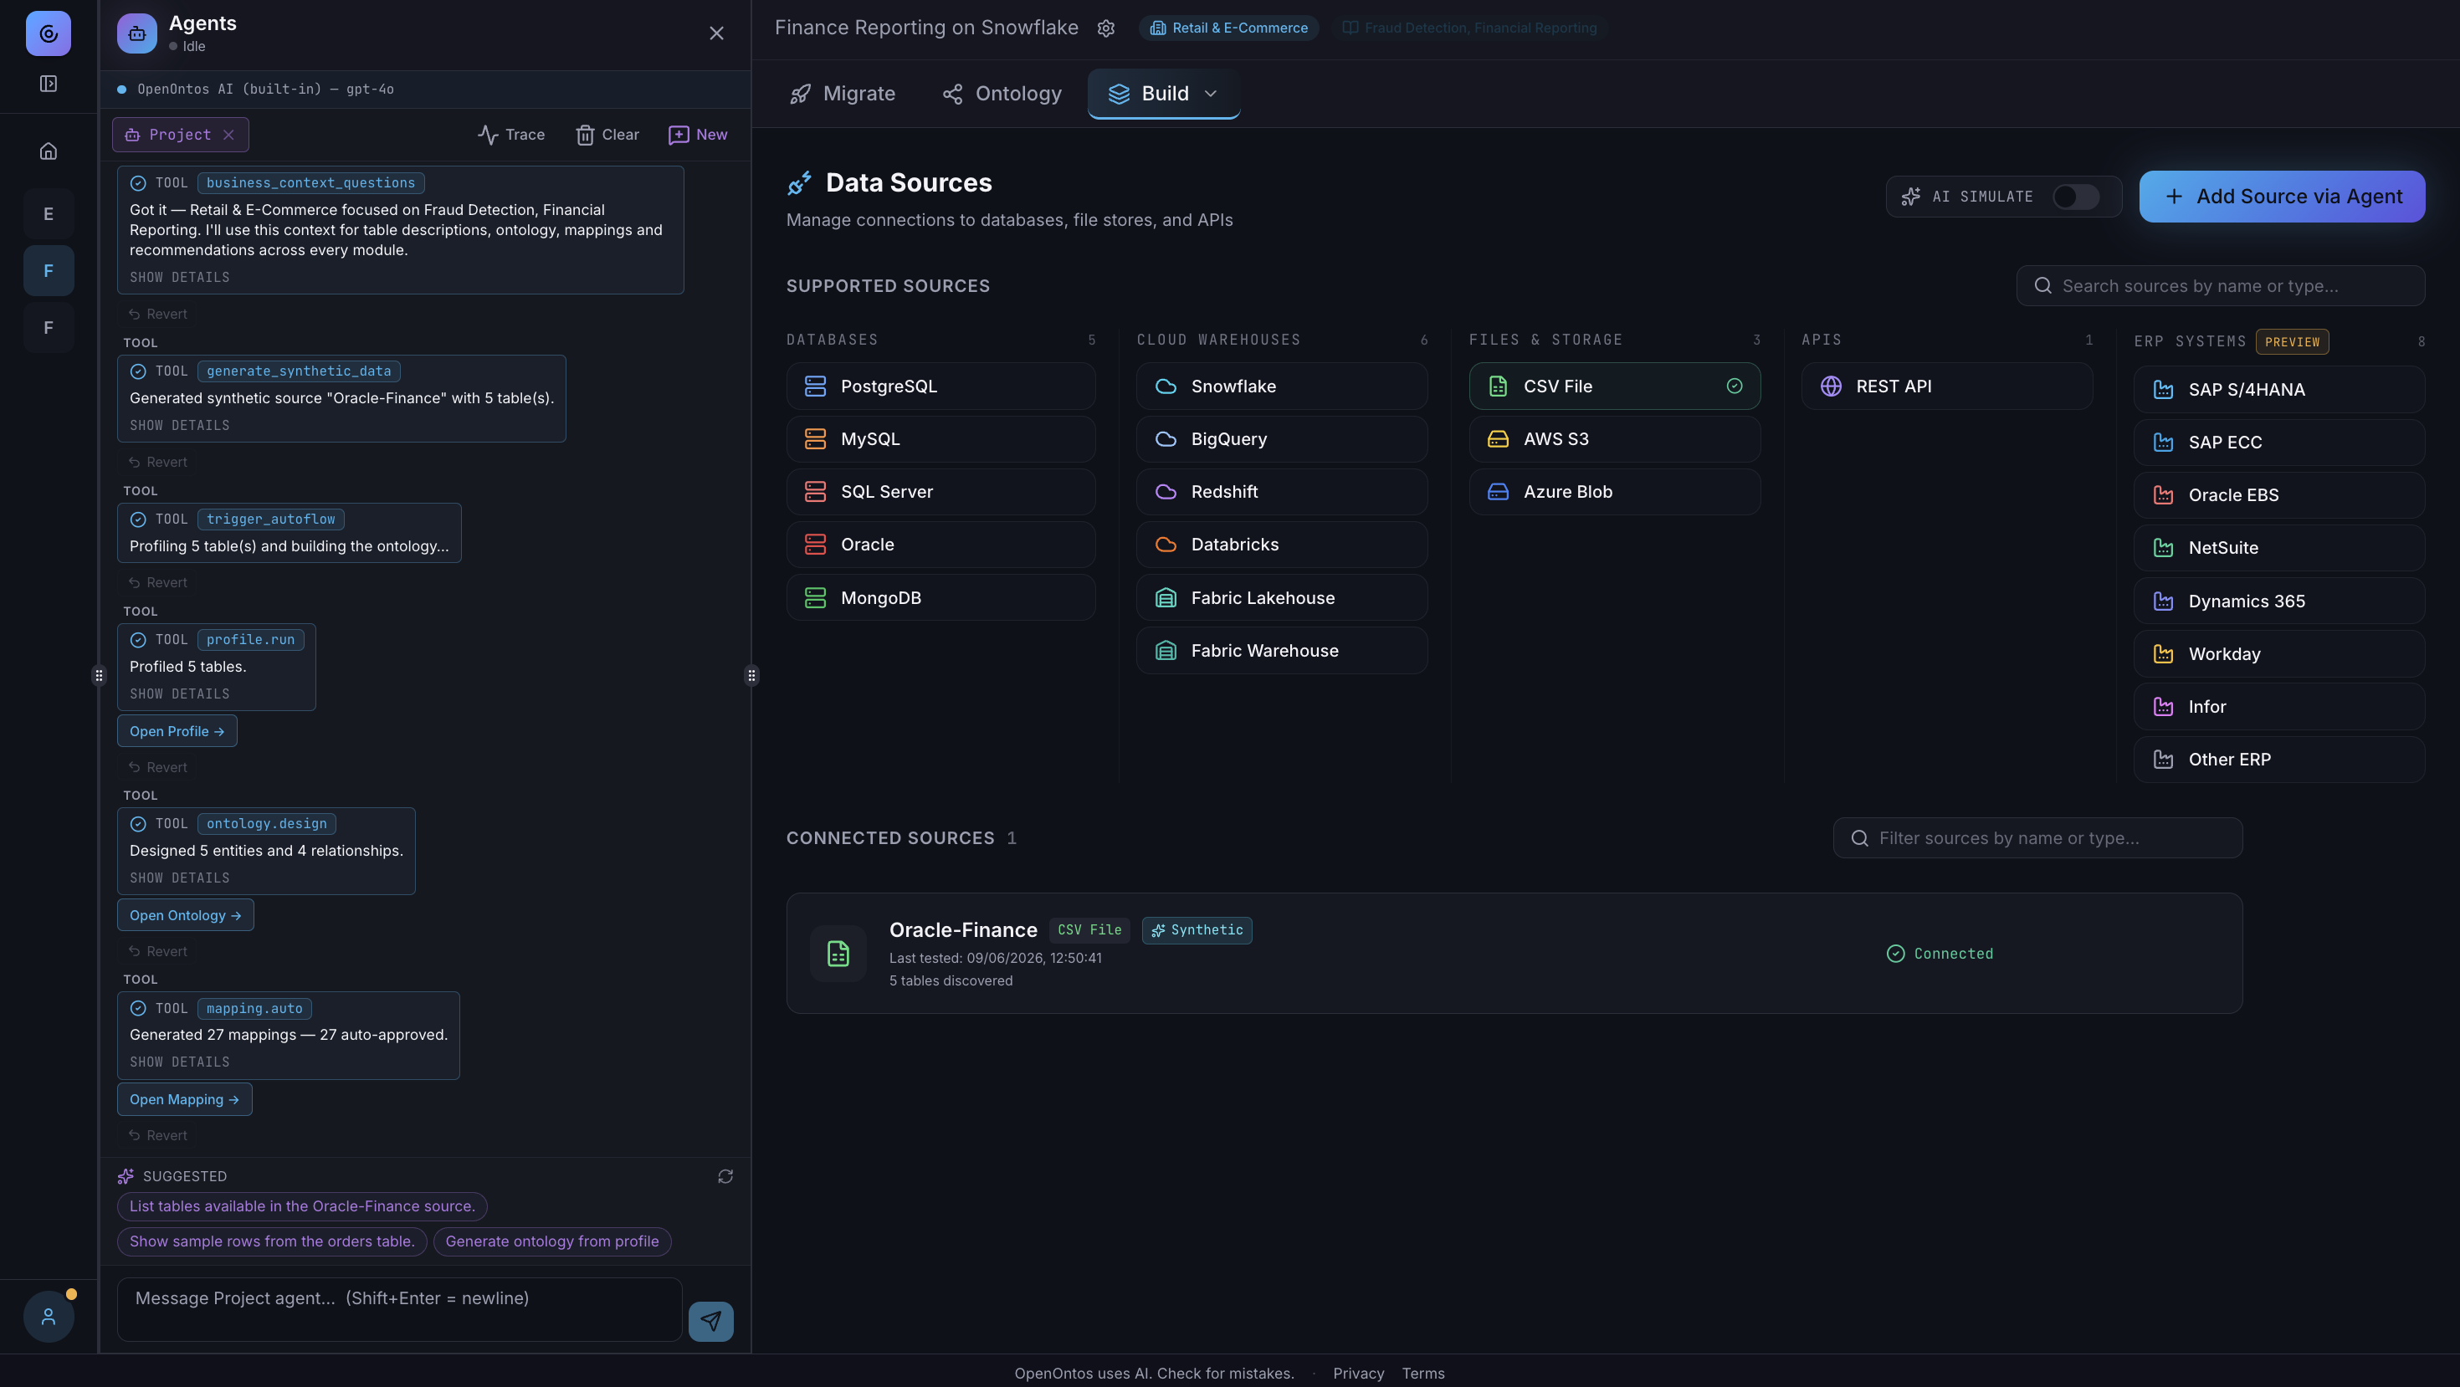Click the message Project agent textbox

[399, 1310]
